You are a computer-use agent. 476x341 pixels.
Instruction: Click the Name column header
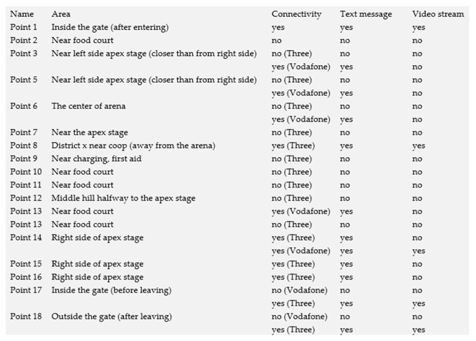pos(22,14)
